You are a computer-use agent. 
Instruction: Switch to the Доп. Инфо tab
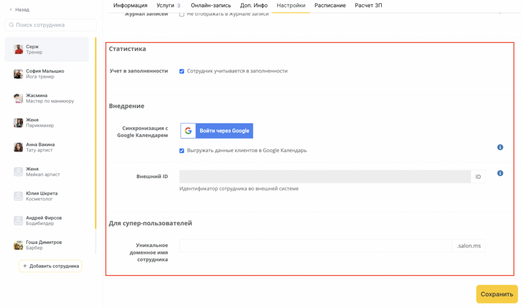coord(254,5)
